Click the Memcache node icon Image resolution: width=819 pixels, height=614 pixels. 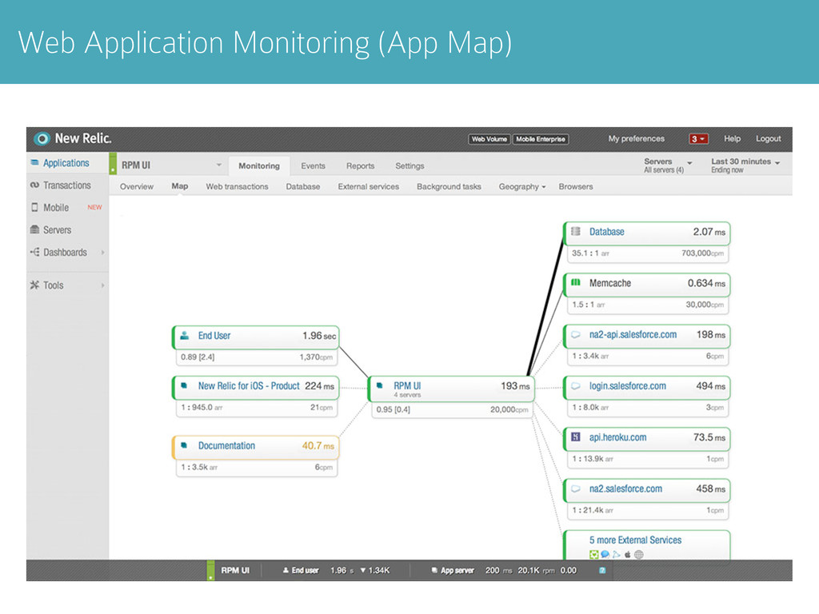point(576,282)
